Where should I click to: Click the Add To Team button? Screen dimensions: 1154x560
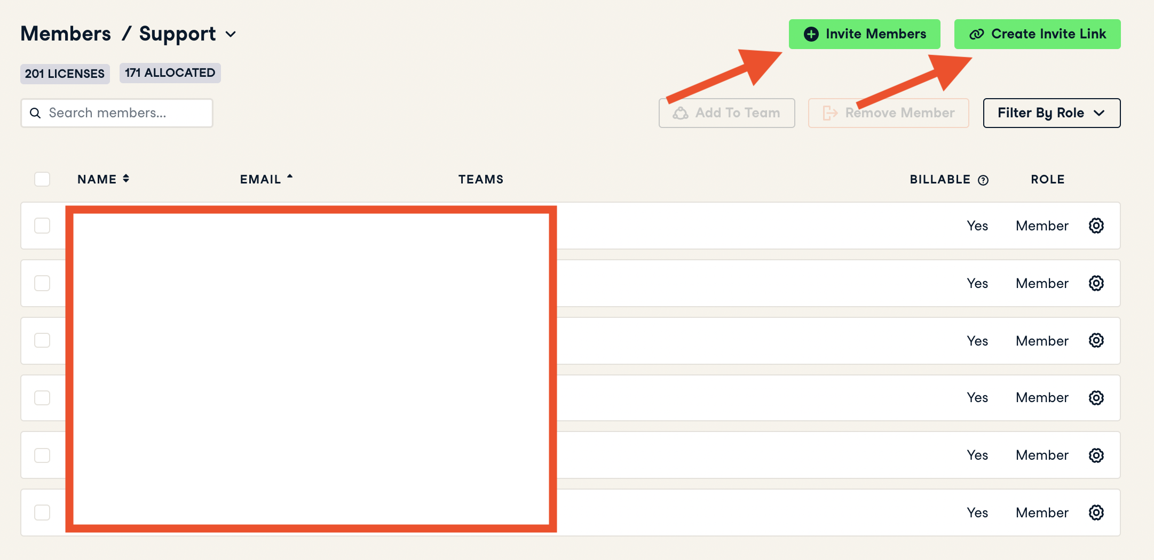726,113
